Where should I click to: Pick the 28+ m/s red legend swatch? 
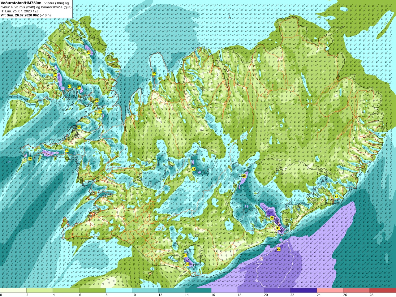coord(383,291)
